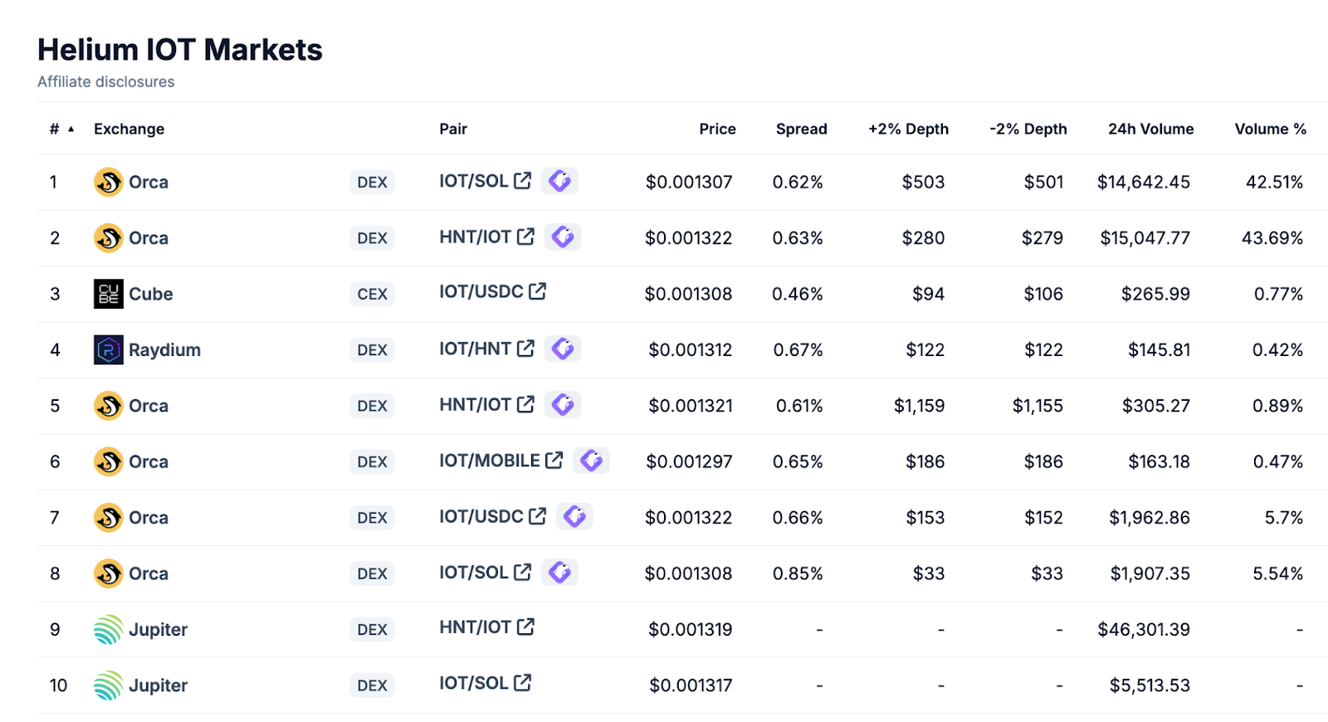This screenshot has width=1328, height=722.
Task: Click purple gem badge in row 2 HNT/IOT
Action: pyautogui.click(x=563, y=237)
